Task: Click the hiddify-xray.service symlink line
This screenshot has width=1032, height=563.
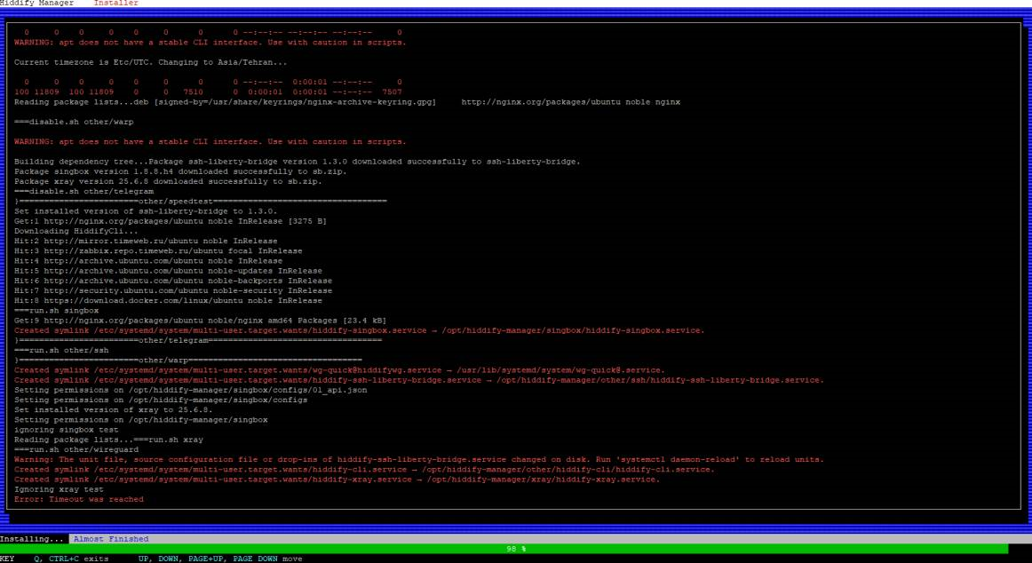Action: pos(337,480)
